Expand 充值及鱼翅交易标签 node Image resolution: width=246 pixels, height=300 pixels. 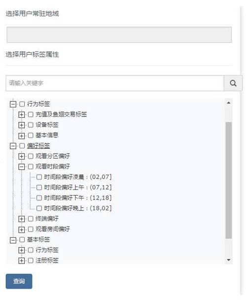coord(22,115)
